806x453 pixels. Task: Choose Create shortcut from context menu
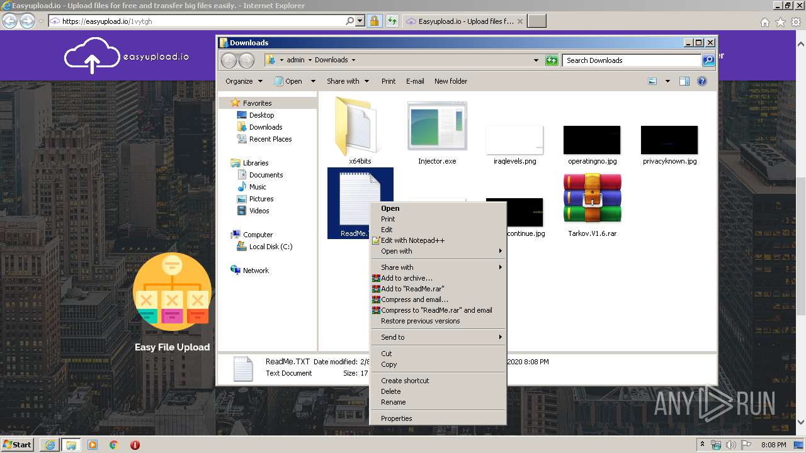[x=438, y=381]
